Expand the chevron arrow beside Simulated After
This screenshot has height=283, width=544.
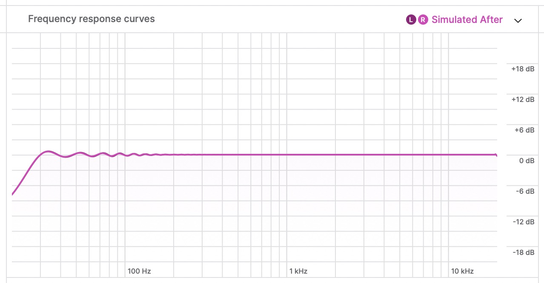click(518, 20)
